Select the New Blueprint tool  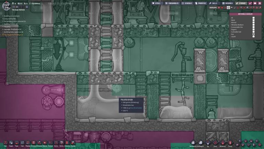(193, 142)
